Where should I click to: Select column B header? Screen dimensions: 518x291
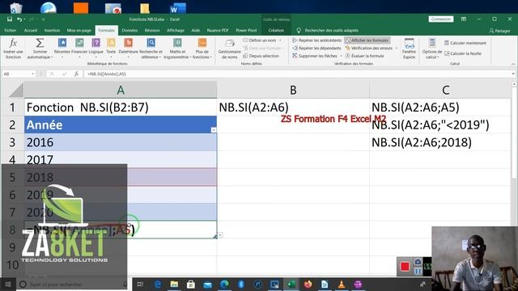point(293,90)
